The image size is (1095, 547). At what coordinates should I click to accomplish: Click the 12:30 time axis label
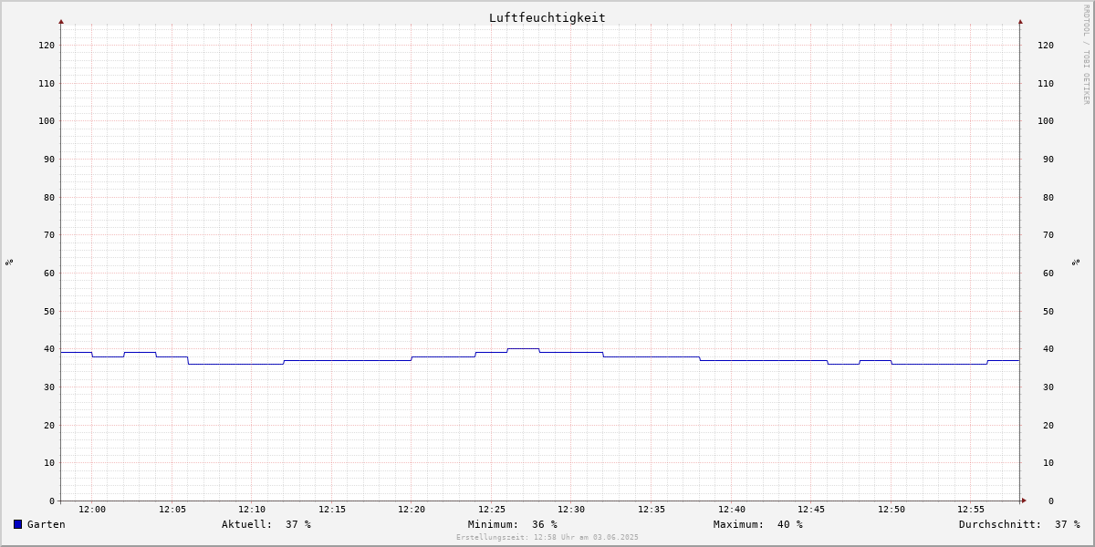(571, 509)
